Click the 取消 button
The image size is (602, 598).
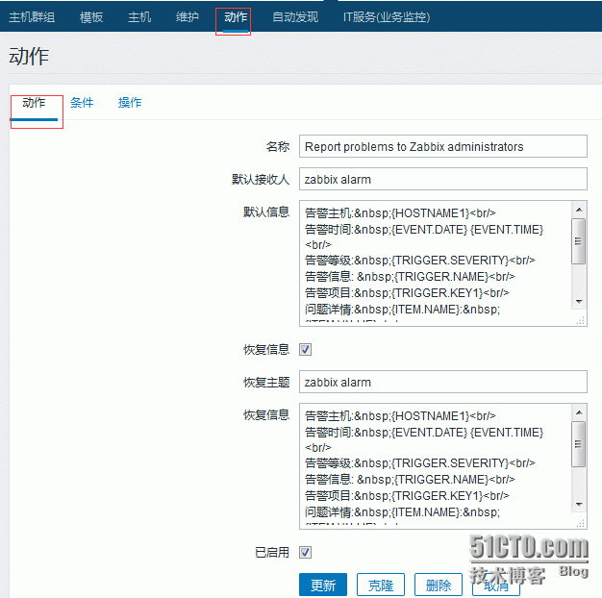pos(495,585)
